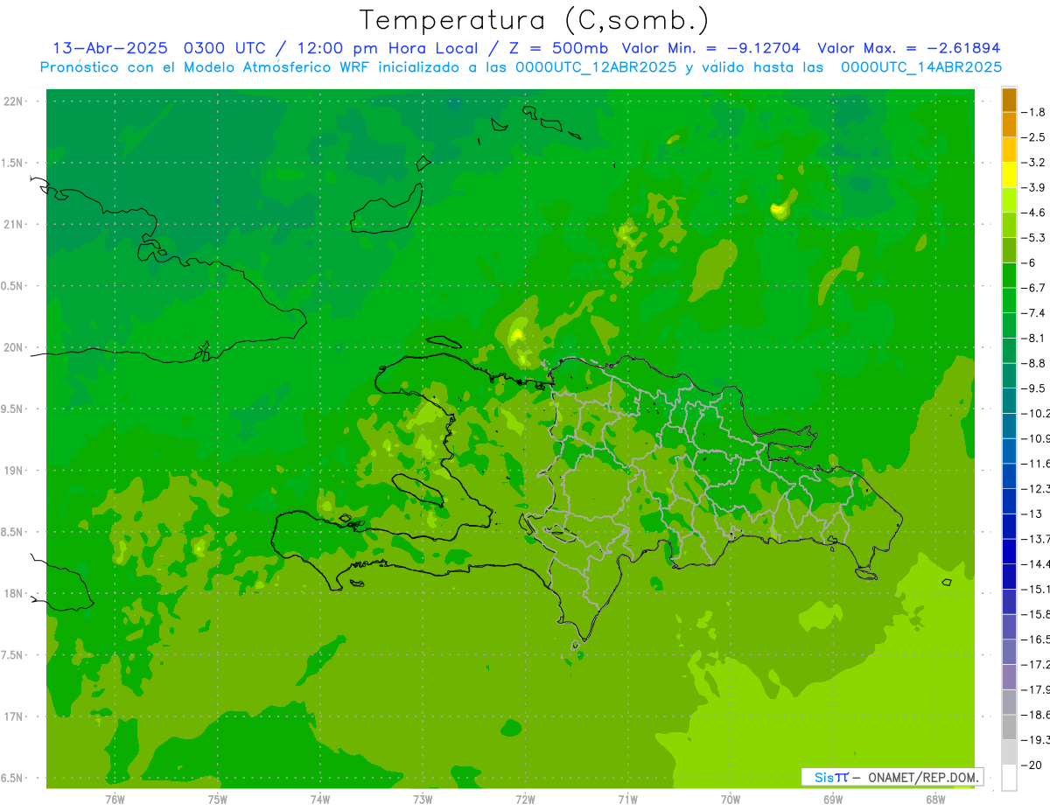Click white swatch below the -20 label
The width and height of the screenshot is (1050, 811).
click(x=1009, y=777)
